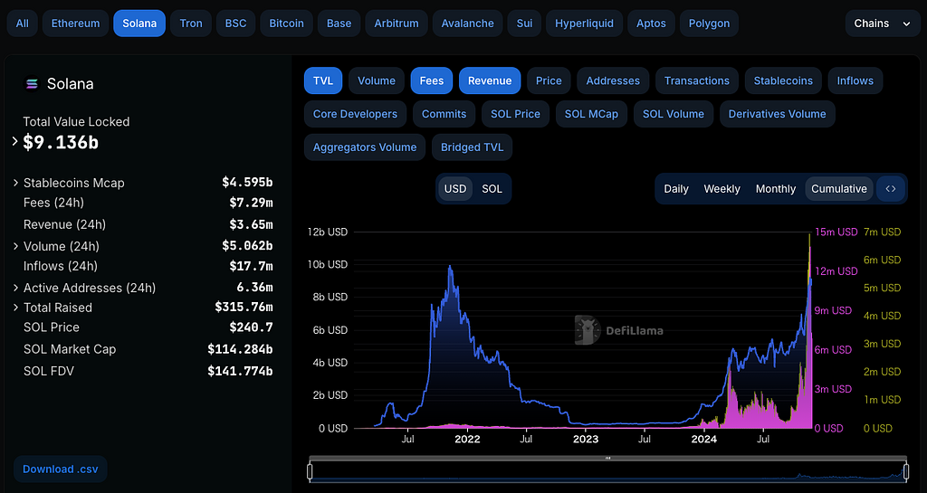Enable the Stablecoins chart series

(x=784, y=81)
